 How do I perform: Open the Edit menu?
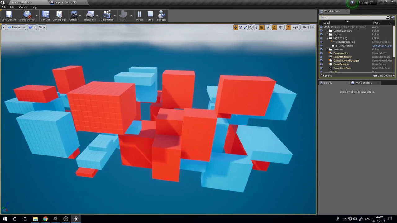point(12,7)
